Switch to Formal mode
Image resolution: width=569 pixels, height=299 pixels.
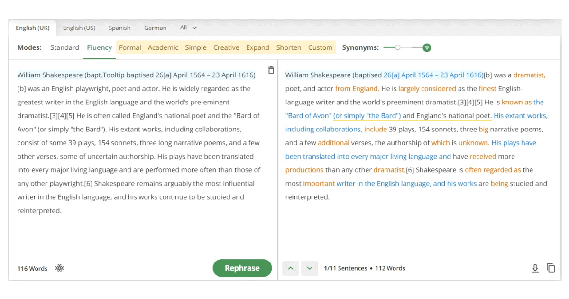(130, 47)
